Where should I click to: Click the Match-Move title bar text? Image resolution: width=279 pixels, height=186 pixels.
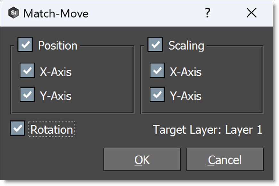[56, 13]
